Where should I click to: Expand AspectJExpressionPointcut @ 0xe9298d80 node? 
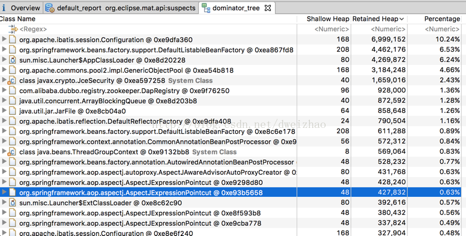pyautogui.click(x=4, y=181)
